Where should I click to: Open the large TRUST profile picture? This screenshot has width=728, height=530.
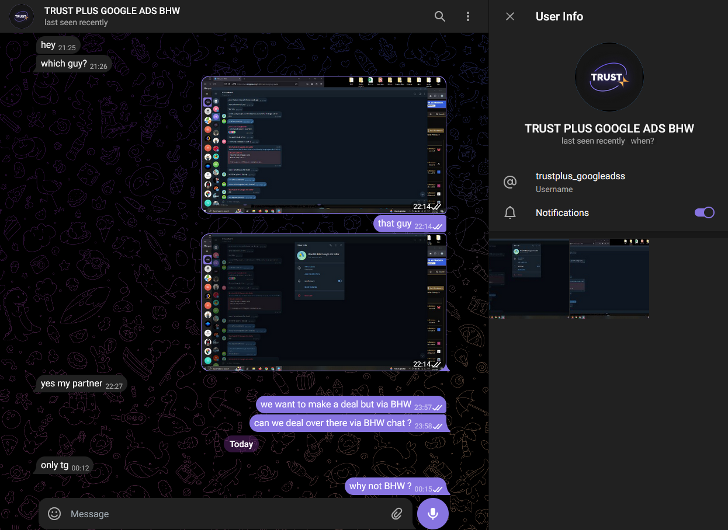click(x=609, y=77)
